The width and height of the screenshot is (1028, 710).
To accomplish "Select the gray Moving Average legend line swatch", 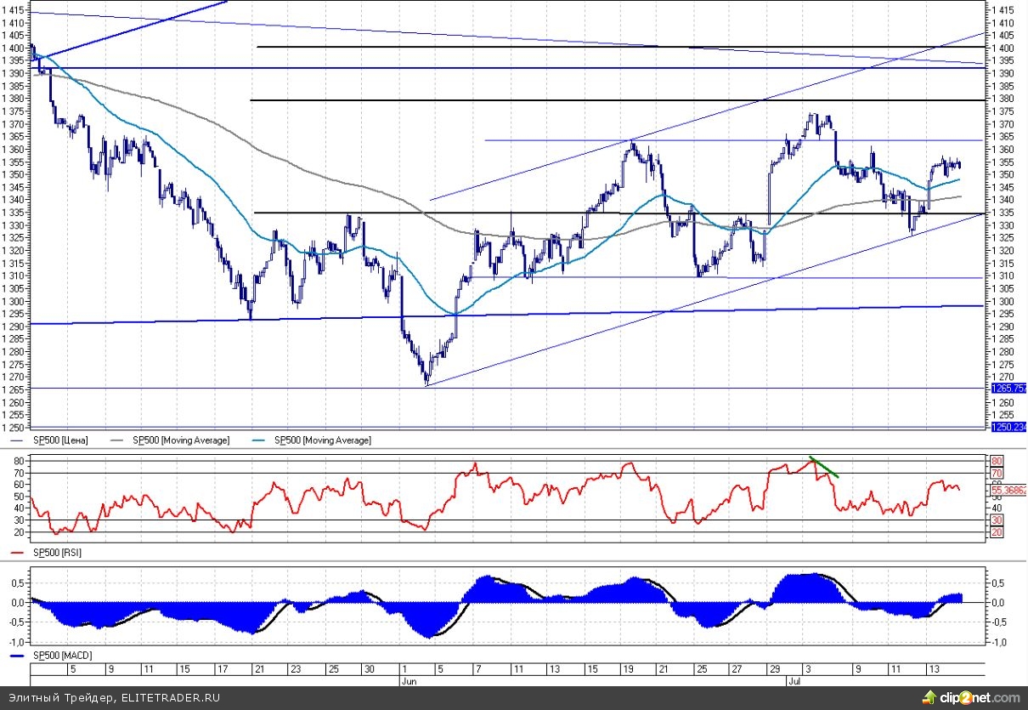I will tap(118, 440).
